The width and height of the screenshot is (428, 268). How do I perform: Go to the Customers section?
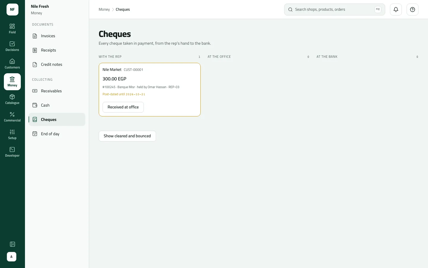(x=12, y=64)
